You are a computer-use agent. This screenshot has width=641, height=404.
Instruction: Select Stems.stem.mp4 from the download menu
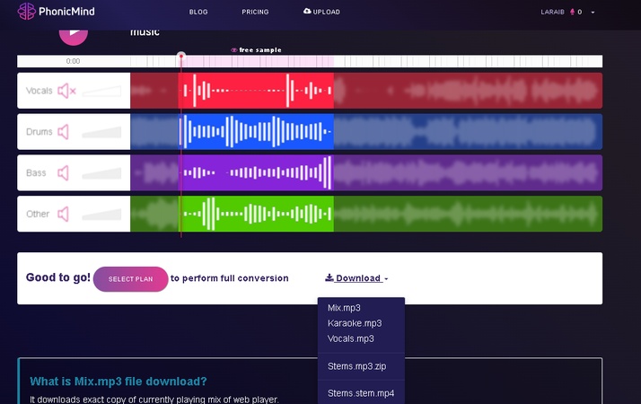pyautogui.click(x=361, y=393)
